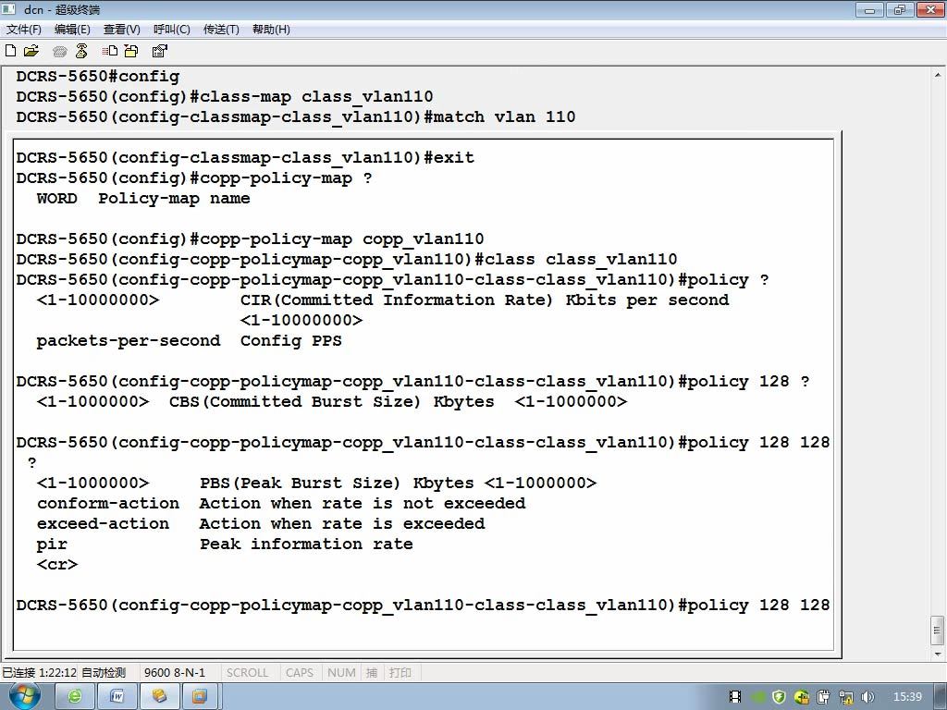Click the 'match vlan 110' command line
Screen dimensions: 947x710
point(296,117)
